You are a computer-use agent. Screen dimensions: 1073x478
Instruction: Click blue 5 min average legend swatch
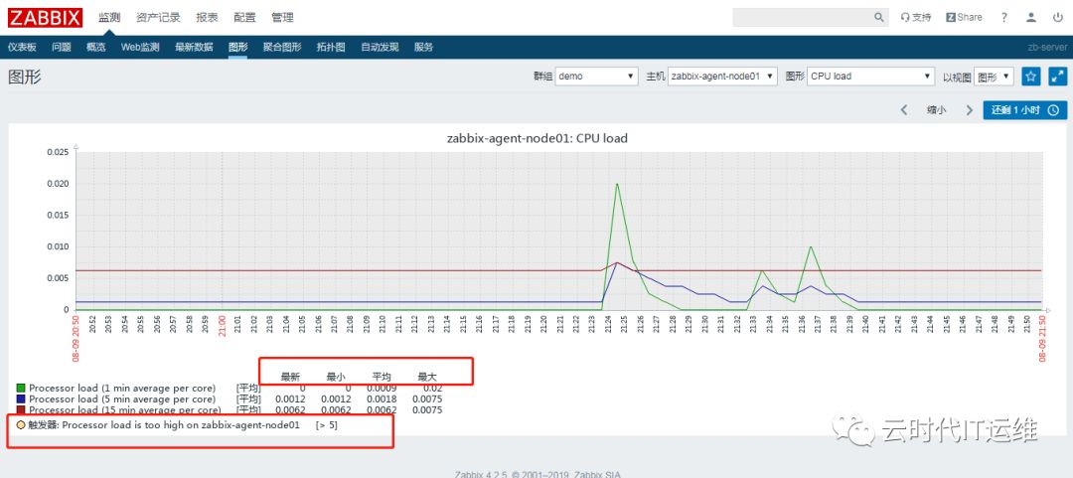pos(21,399)
